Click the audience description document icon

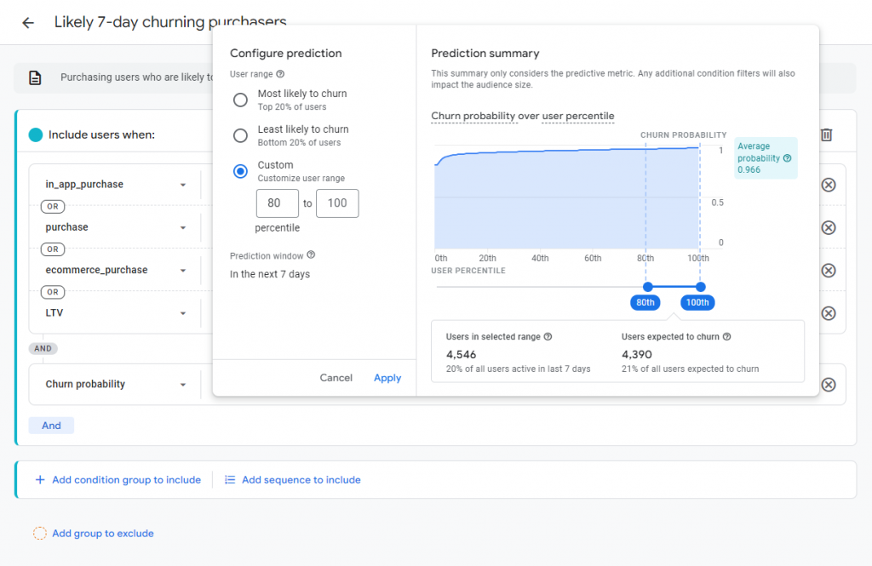[x=35, y=77]
